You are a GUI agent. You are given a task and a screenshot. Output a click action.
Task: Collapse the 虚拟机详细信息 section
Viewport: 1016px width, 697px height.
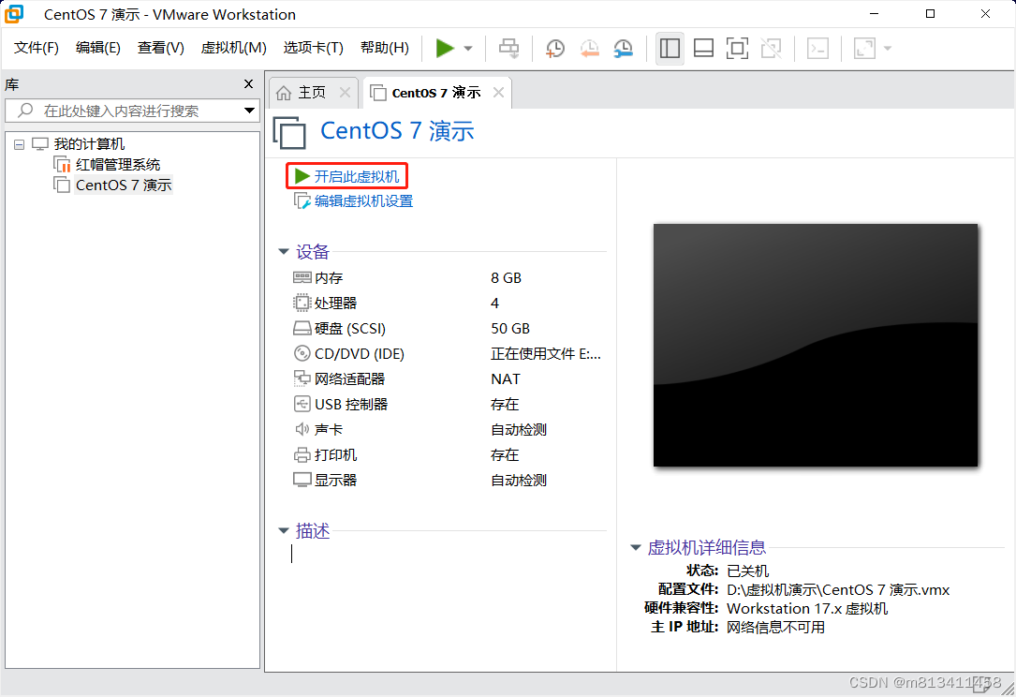tap(636, 548)
